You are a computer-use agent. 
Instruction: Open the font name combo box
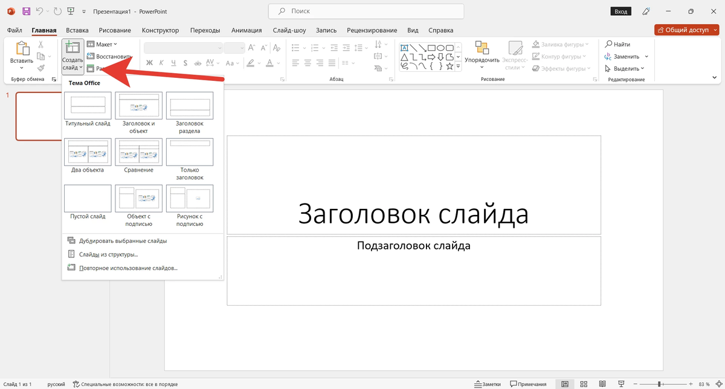coord(183,48)
